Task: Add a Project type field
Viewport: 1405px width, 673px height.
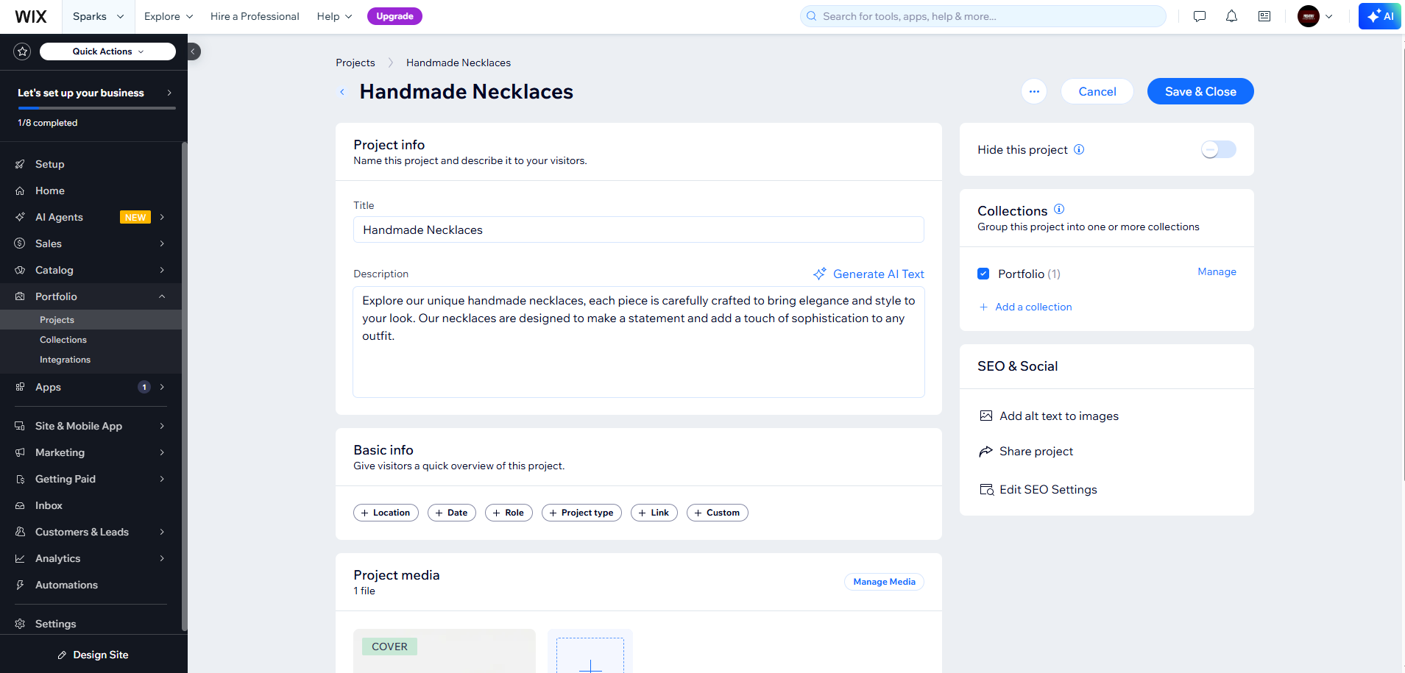Action: point(581,513)
